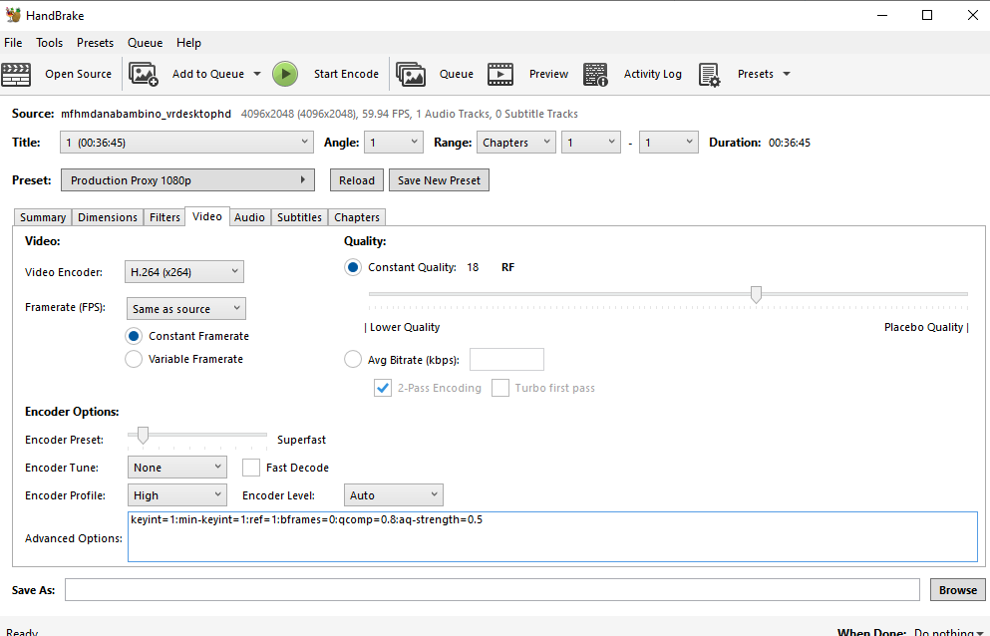The image size is (990, 636).
Task: Open the Range Chapters dropdown
Action: (x=515, y=143)
